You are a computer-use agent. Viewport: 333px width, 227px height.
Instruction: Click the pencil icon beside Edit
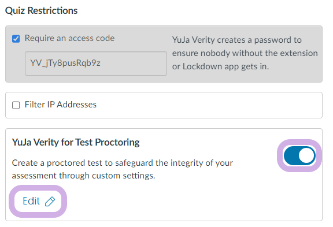pyautogui.click(x=50, y=202)
